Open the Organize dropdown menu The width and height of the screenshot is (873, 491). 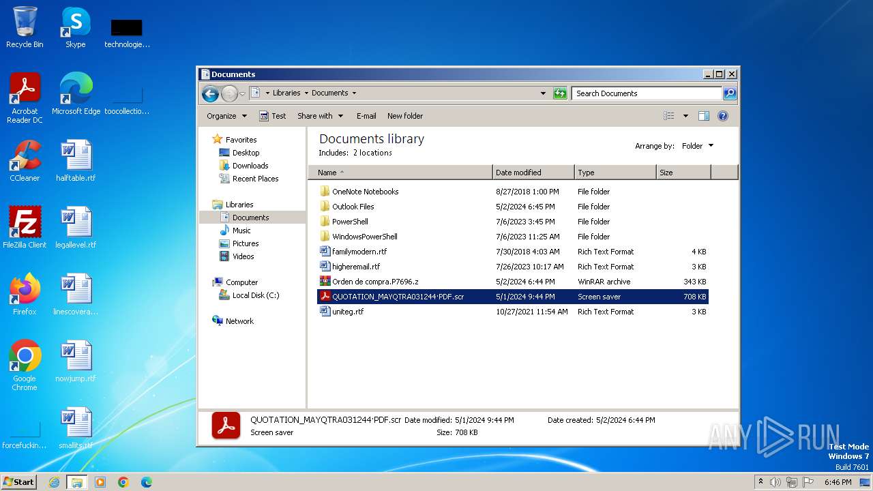(x=226, y=116)
